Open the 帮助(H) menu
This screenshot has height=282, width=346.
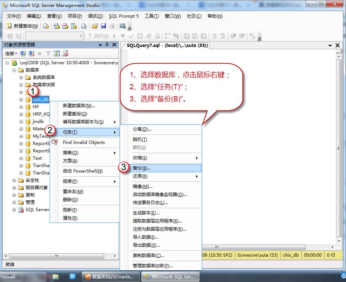click(x=215, y=16)
